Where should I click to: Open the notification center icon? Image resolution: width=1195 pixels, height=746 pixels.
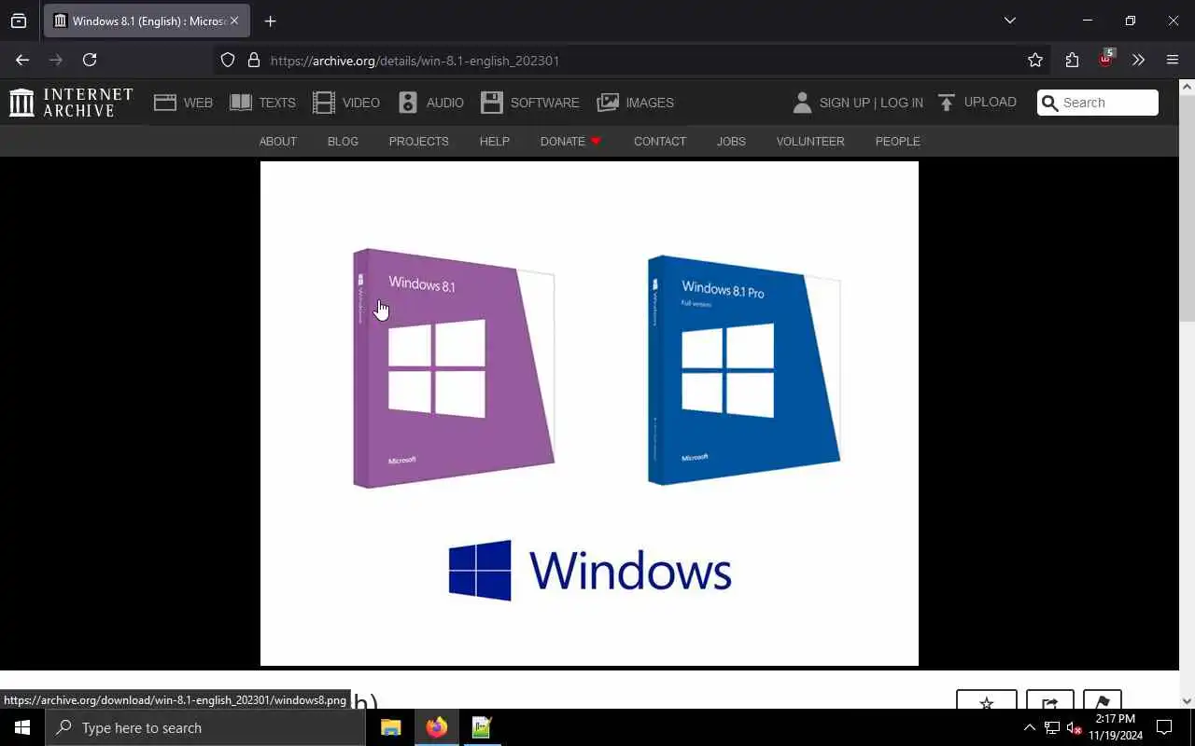click(1164, 727)
